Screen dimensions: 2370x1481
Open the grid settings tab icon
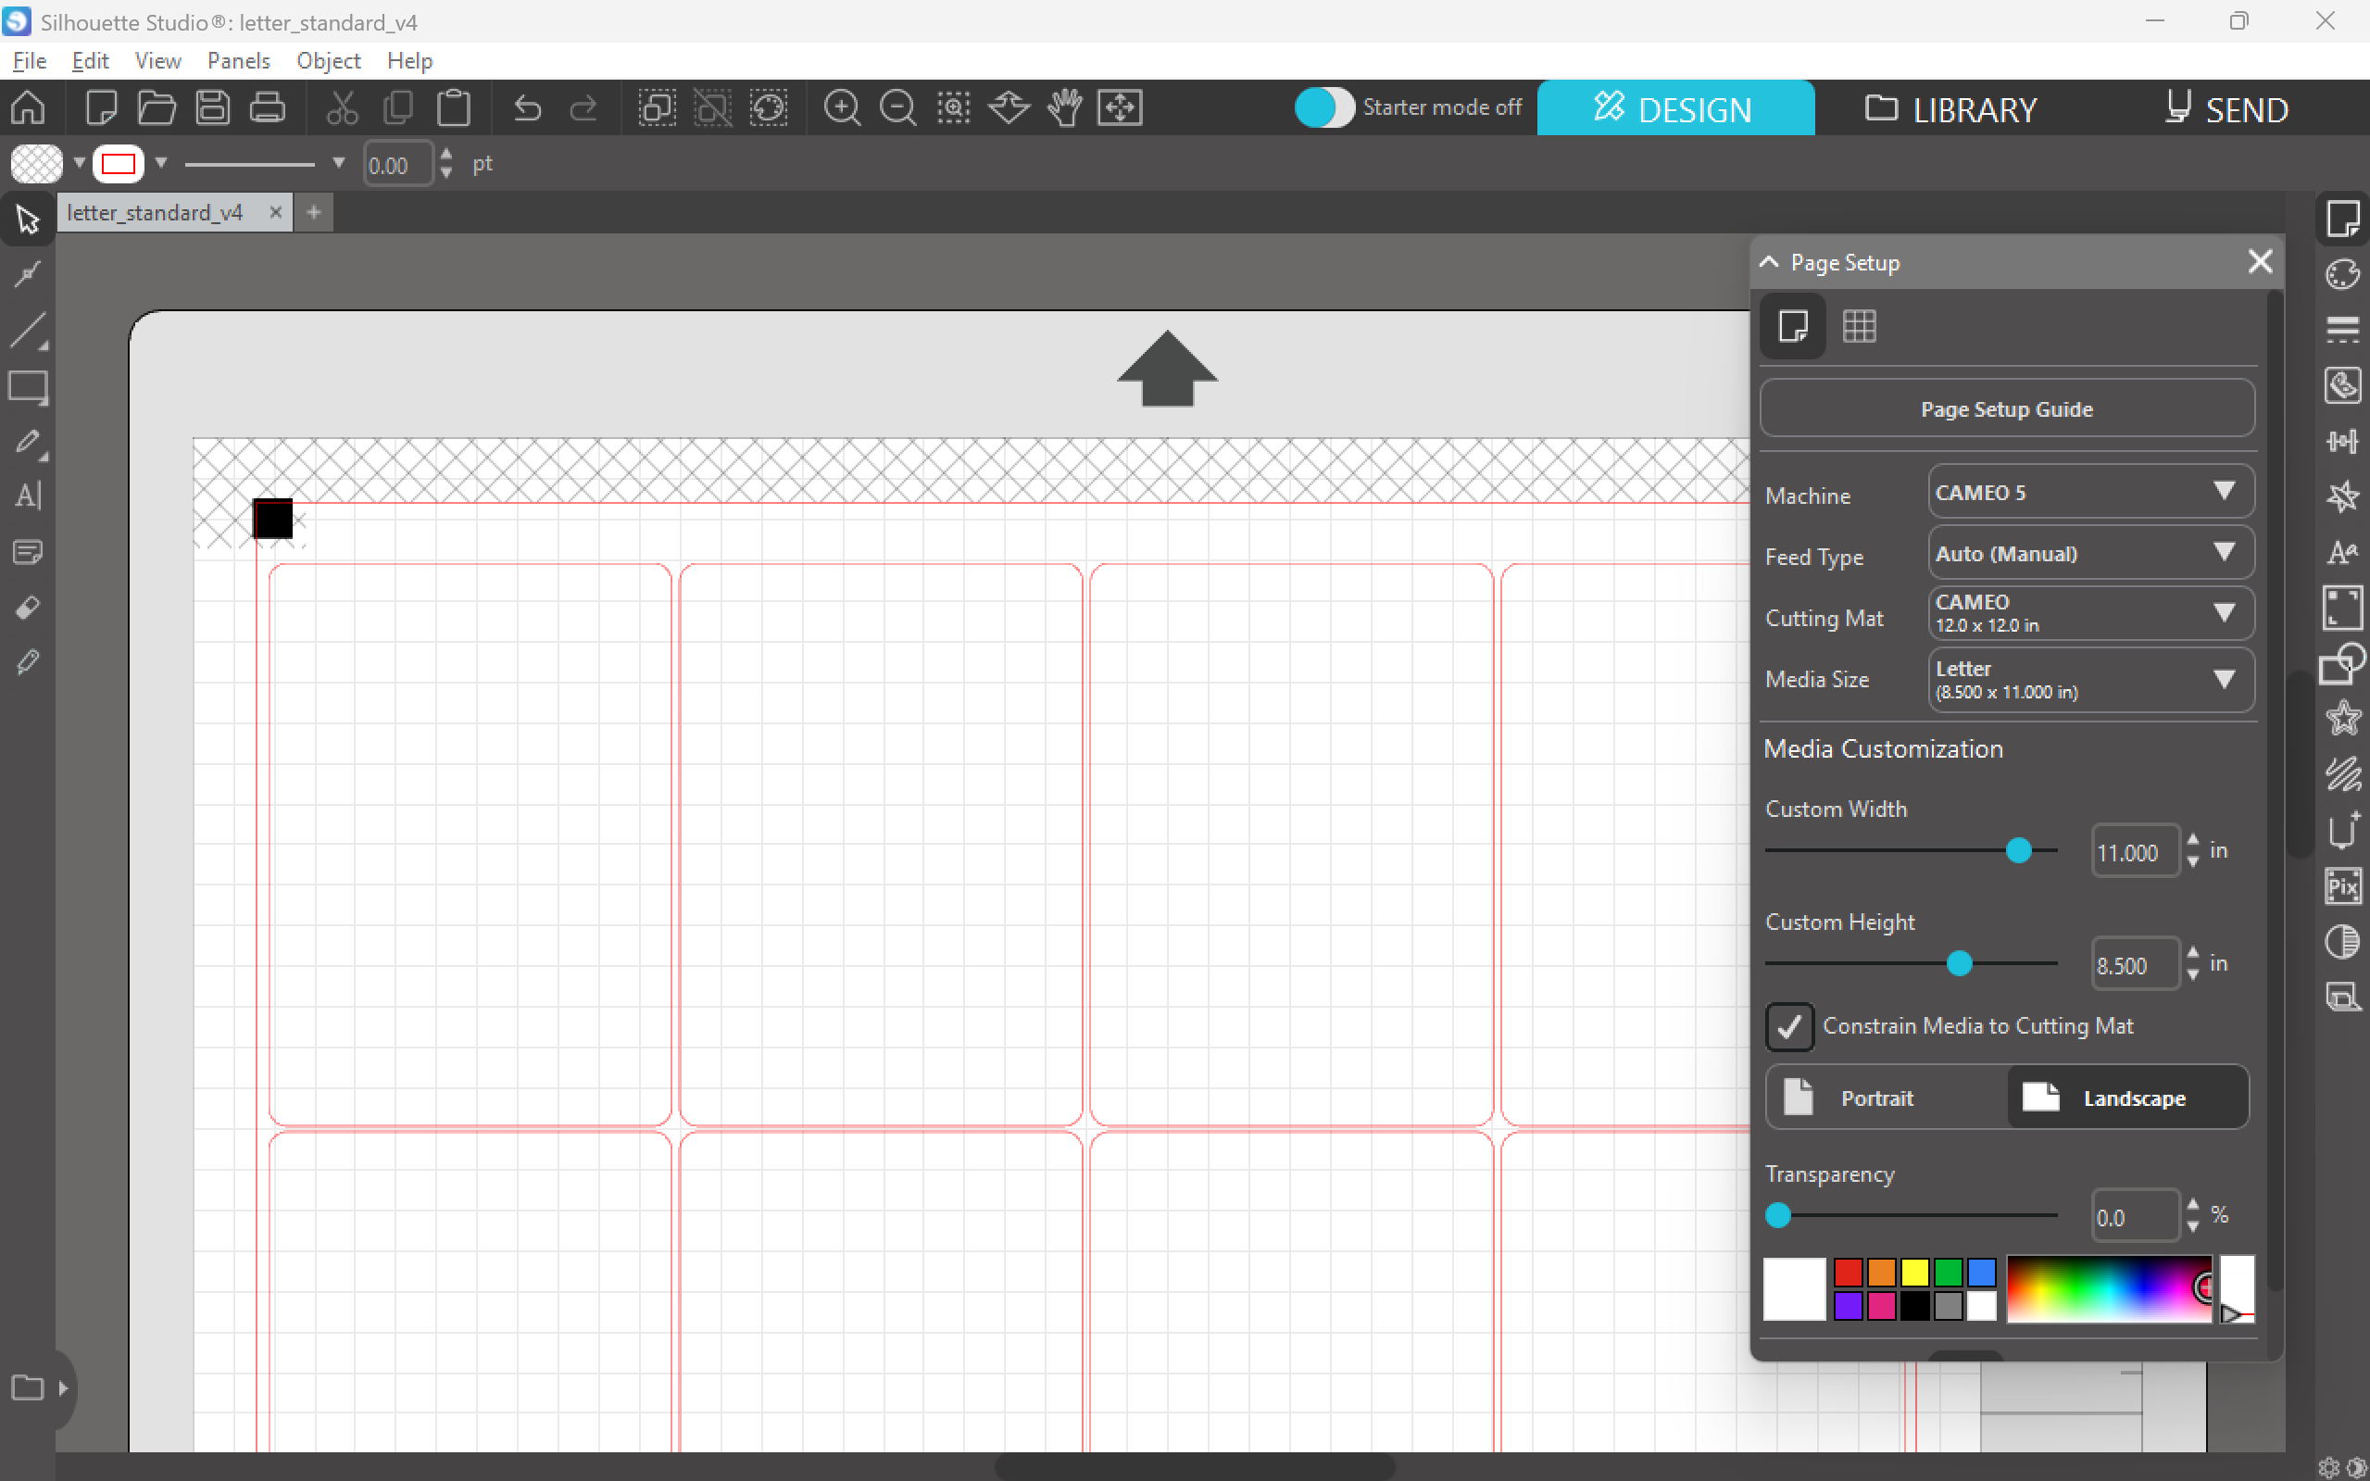pyautogui.click(x=1859, y=326)
